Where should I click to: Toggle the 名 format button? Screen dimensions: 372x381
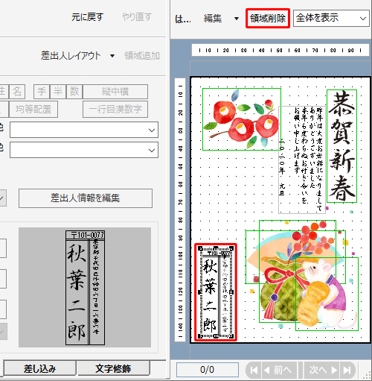coord(17,92)
